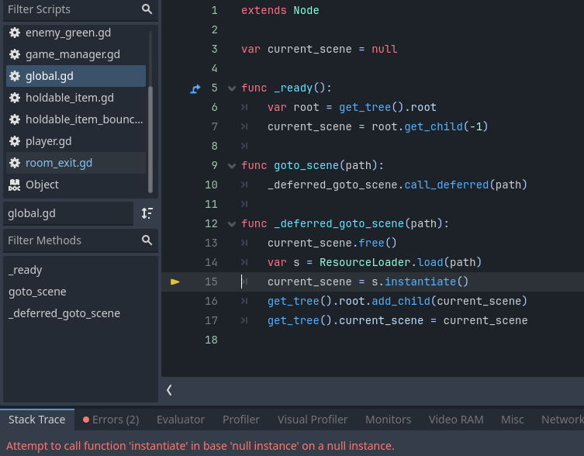Open the holdable_item_bounc... script

coord(76,119)
